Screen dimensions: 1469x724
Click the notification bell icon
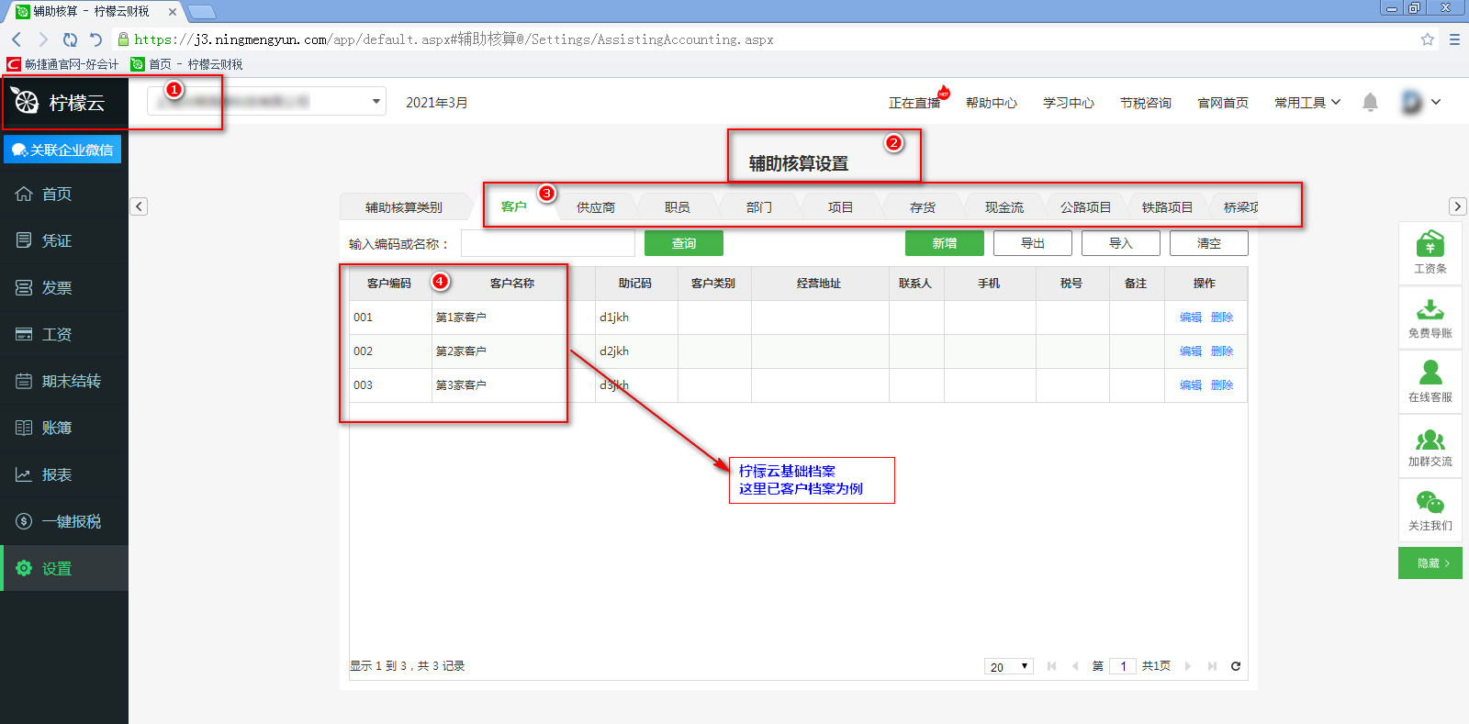[x=1370, y=103]
